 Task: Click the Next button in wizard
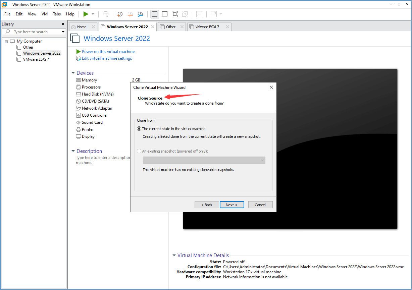pos(232,205)
